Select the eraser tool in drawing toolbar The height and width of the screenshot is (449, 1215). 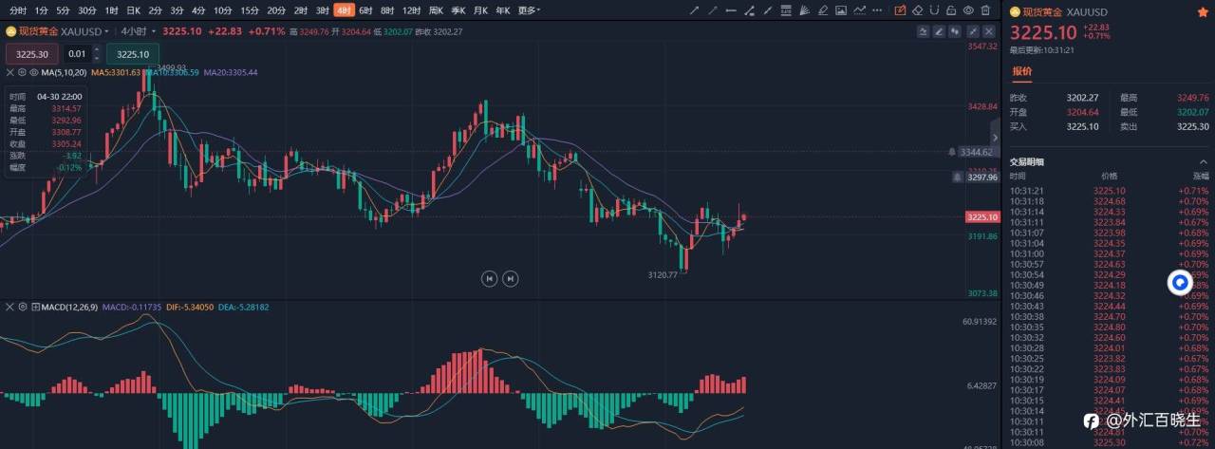click(x=917, y=10)
